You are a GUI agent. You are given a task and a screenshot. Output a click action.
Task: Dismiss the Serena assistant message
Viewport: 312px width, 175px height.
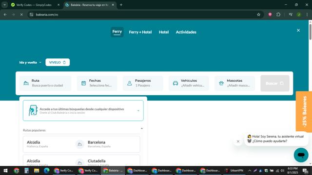[238, 141]
